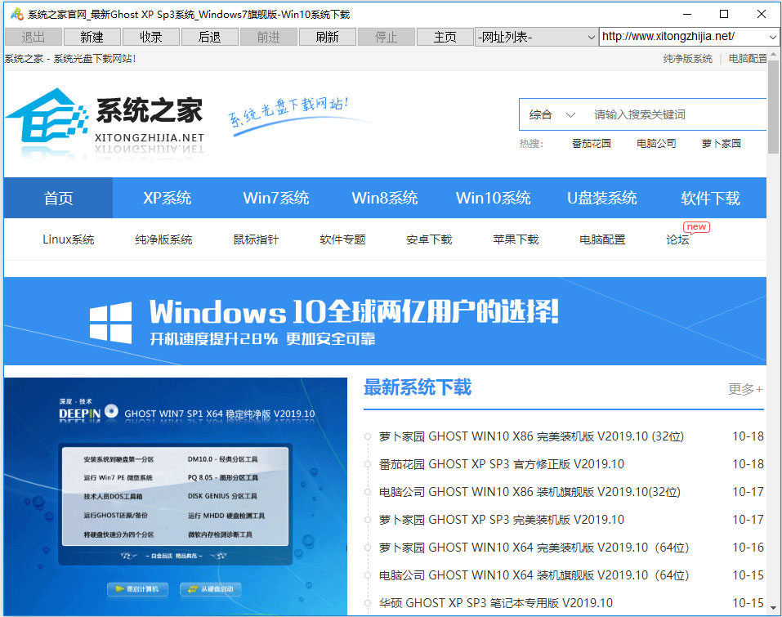The height and width of the screenshot is (617, 782).
Task: Click the 新建 toolbar button
Action: pos(92,37)
